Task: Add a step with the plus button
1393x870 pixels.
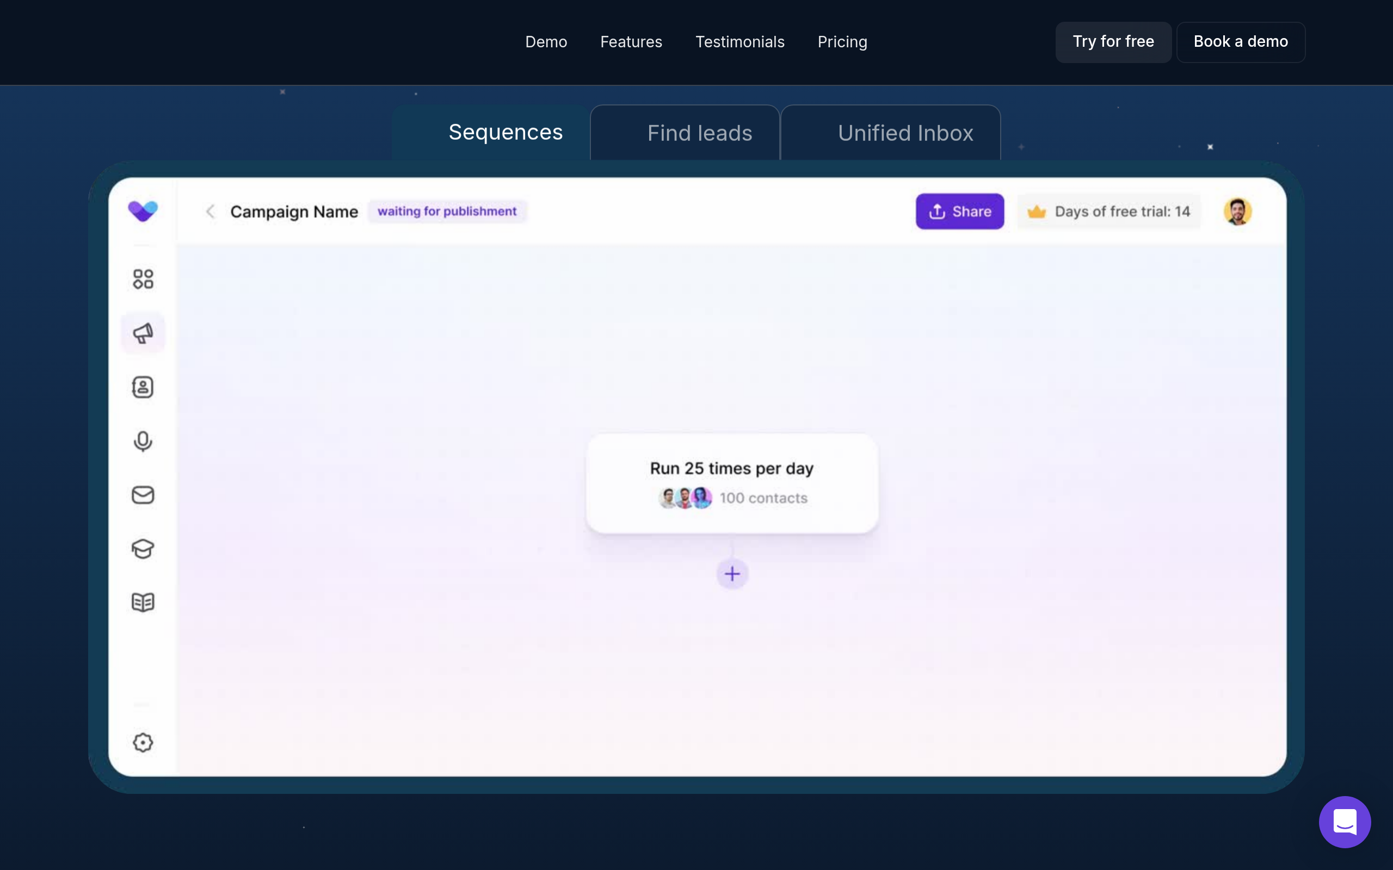Action: pos(732,574)
